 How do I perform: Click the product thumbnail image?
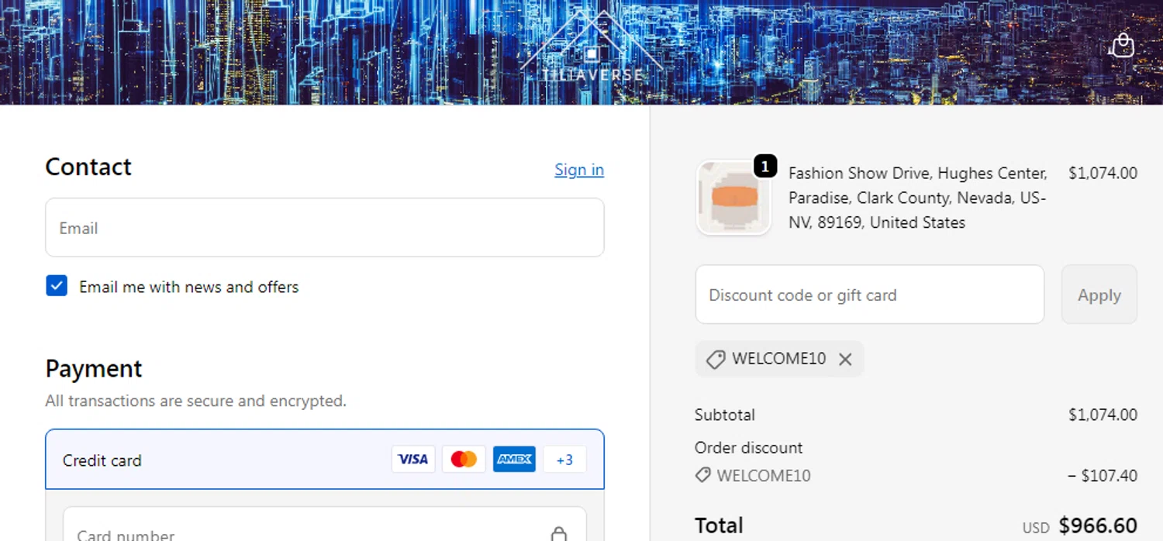733,198
